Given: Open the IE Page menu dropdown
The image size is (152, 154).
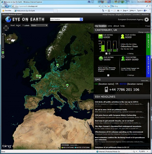Looking at the screenshot, I should 125,11.
